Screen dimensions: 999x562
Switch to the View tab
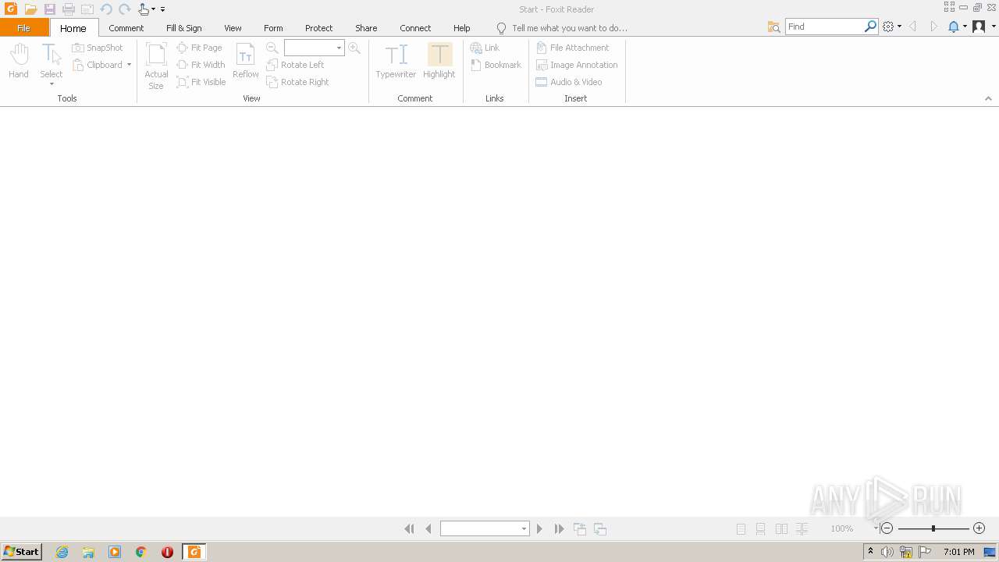click(x=233, y=28)
